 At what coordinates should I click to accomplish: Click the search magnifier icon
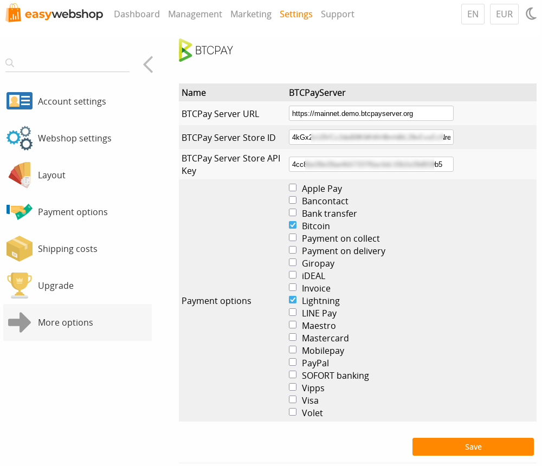tap(10, 63)
